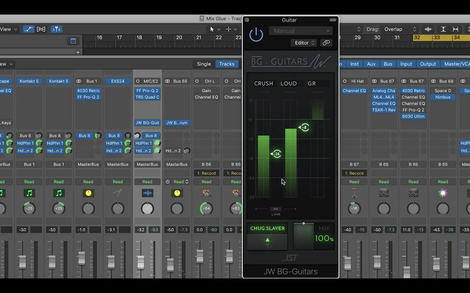Click the LOUD label in plugin
Screen dimensions: 470x293
289,84
